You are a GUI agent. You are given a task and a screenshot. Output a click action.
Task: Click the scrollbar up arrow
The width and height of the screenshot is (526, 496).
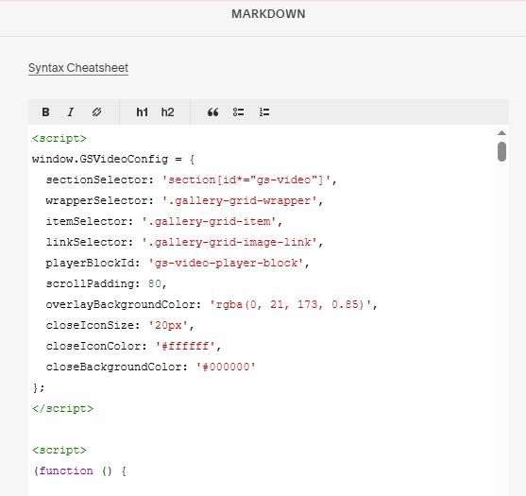[x=501, y=133]
